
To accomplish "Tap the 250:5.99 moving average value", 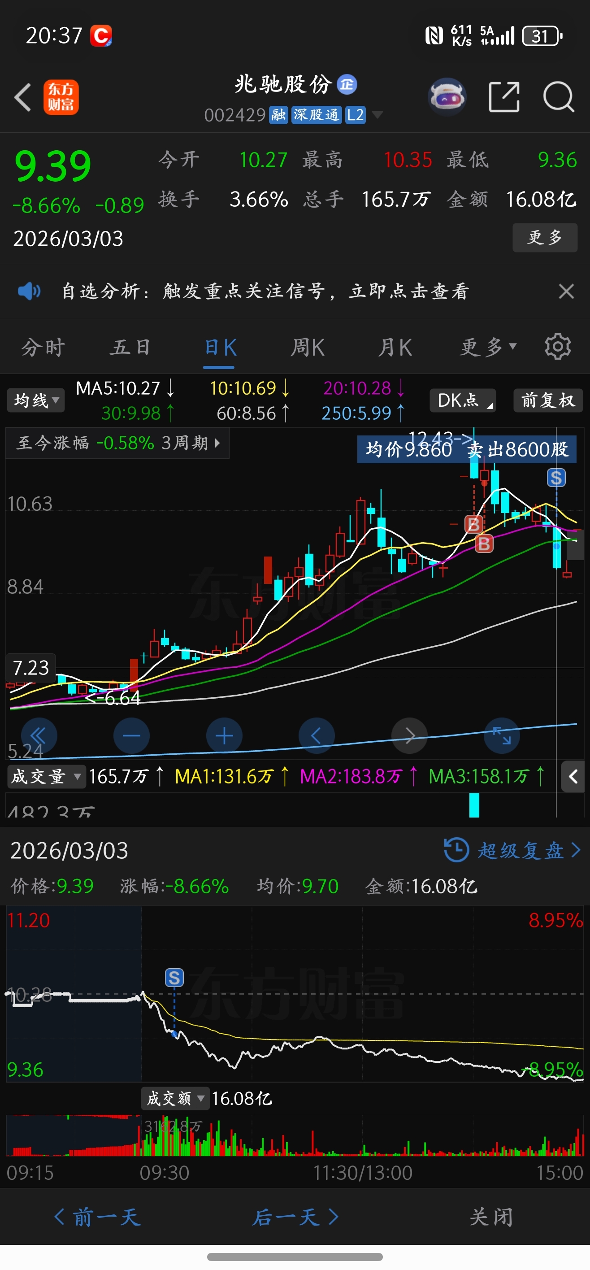I will [x=356, y=413].
